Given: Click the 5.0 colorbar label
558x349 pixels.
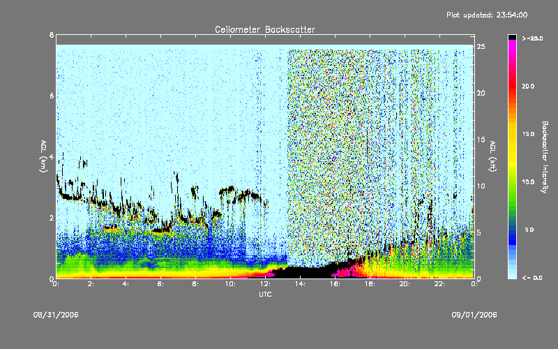Looking at the screenshot, I should [529, 230].
